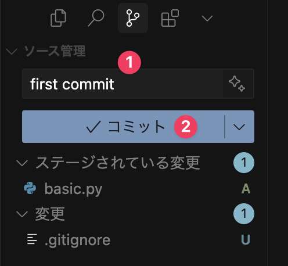288x266 pixels.
Task: Select the .gitignore changed file
Action: click(x=135, y=240)
